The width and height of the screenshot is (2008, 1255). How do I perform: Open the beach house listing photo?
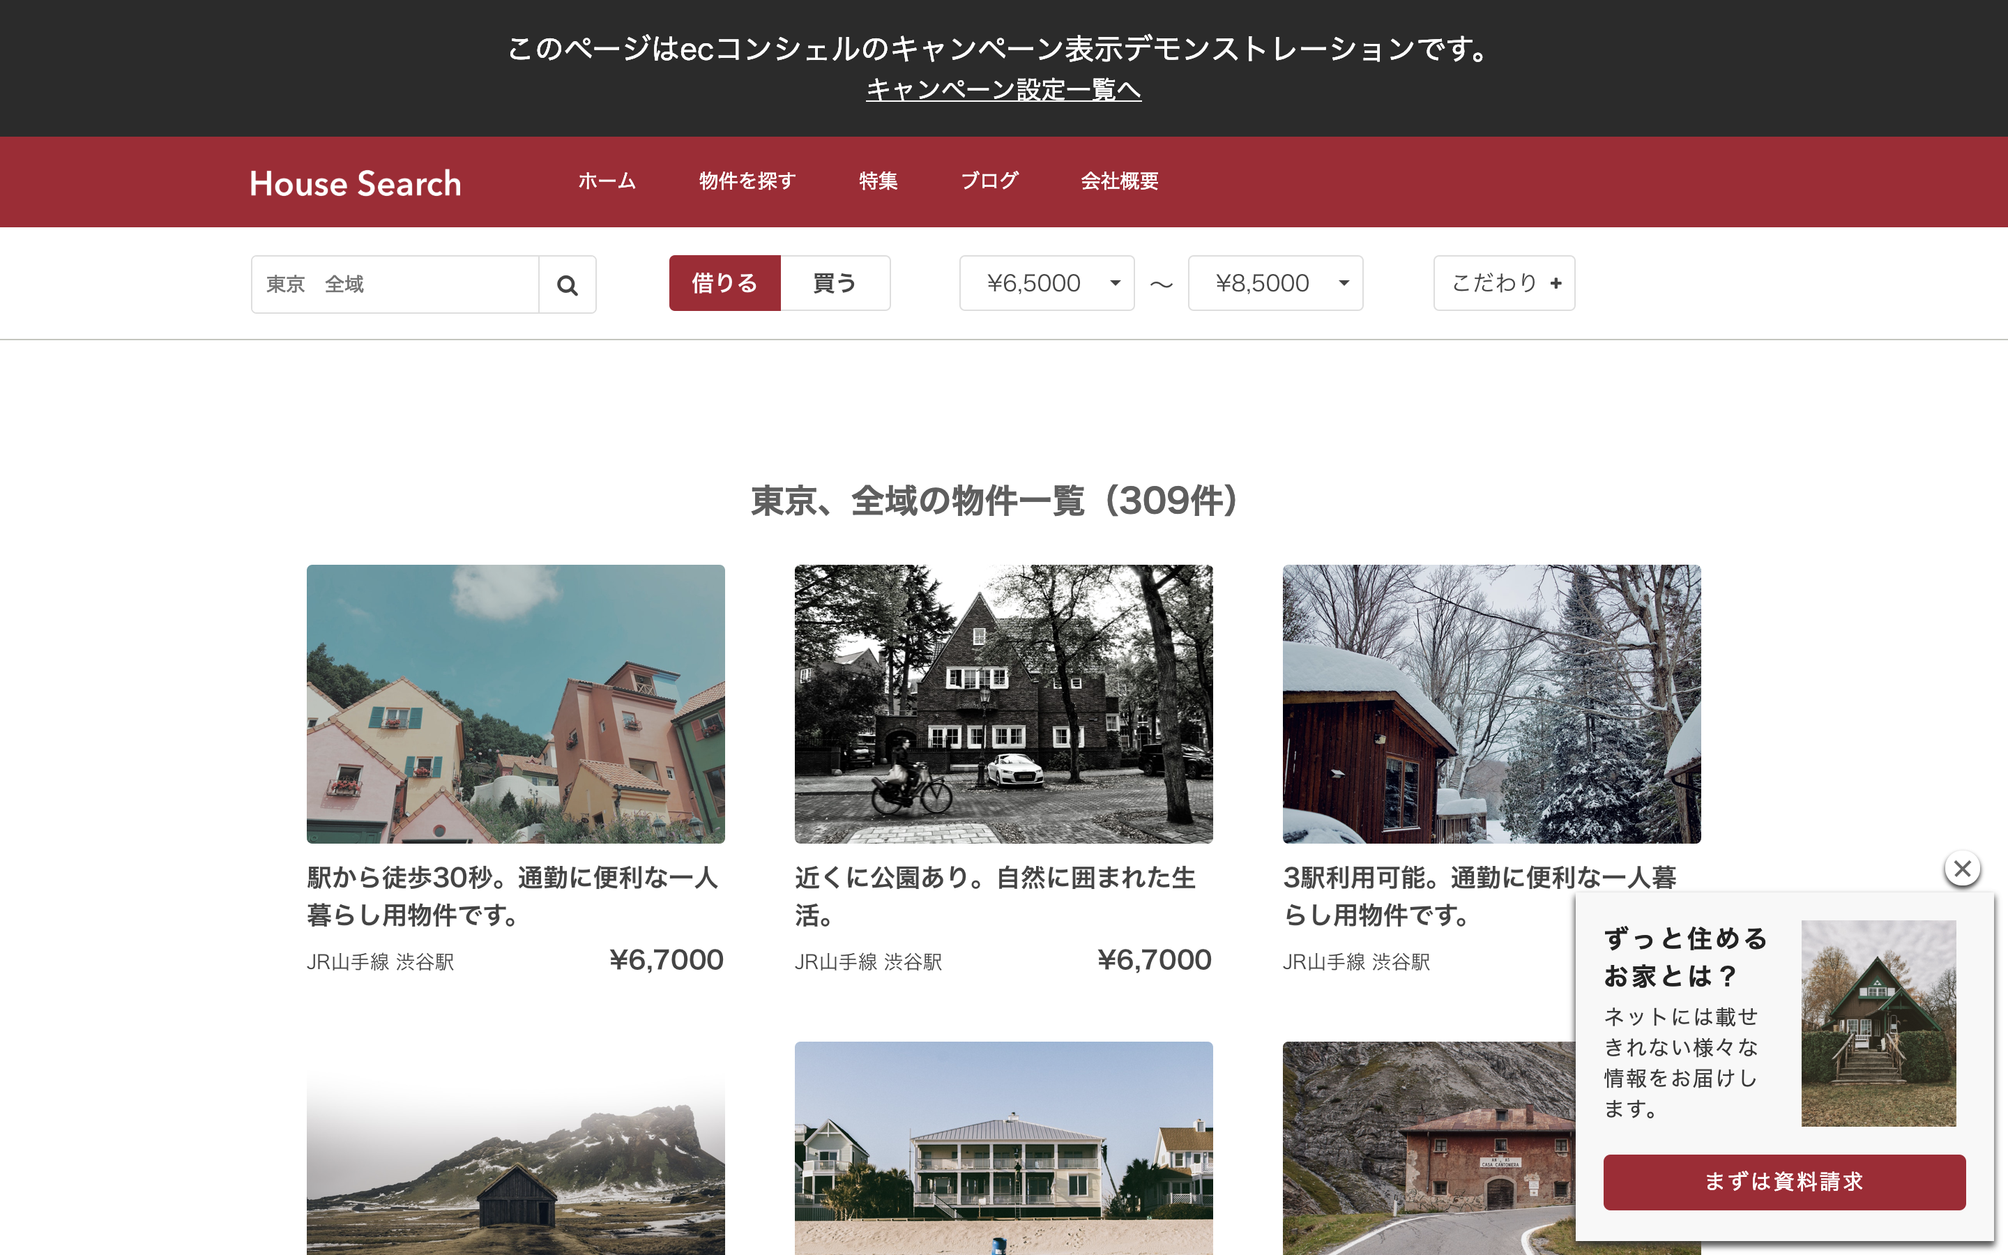[x=1003, y=1148]
